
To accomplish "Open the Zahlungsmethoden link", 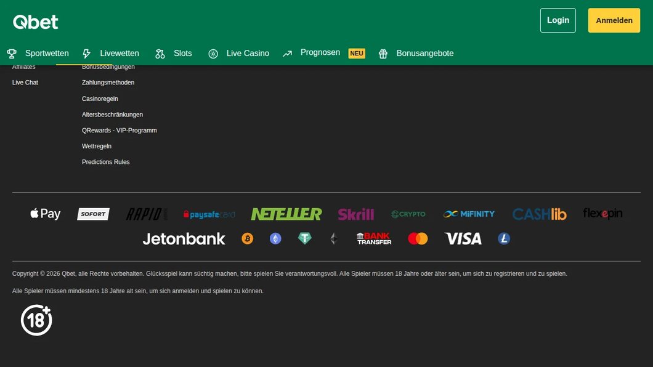I will click(x=108, y=83).
